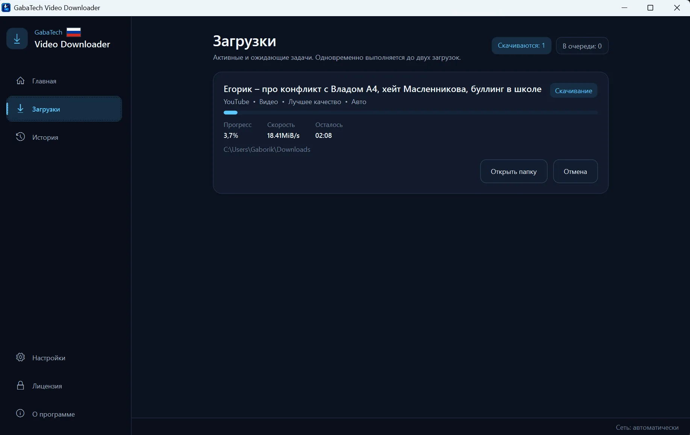Select the Загрузки sidebar item
Image resolution: width=690 pixels, height=435 pixels.
64,109
